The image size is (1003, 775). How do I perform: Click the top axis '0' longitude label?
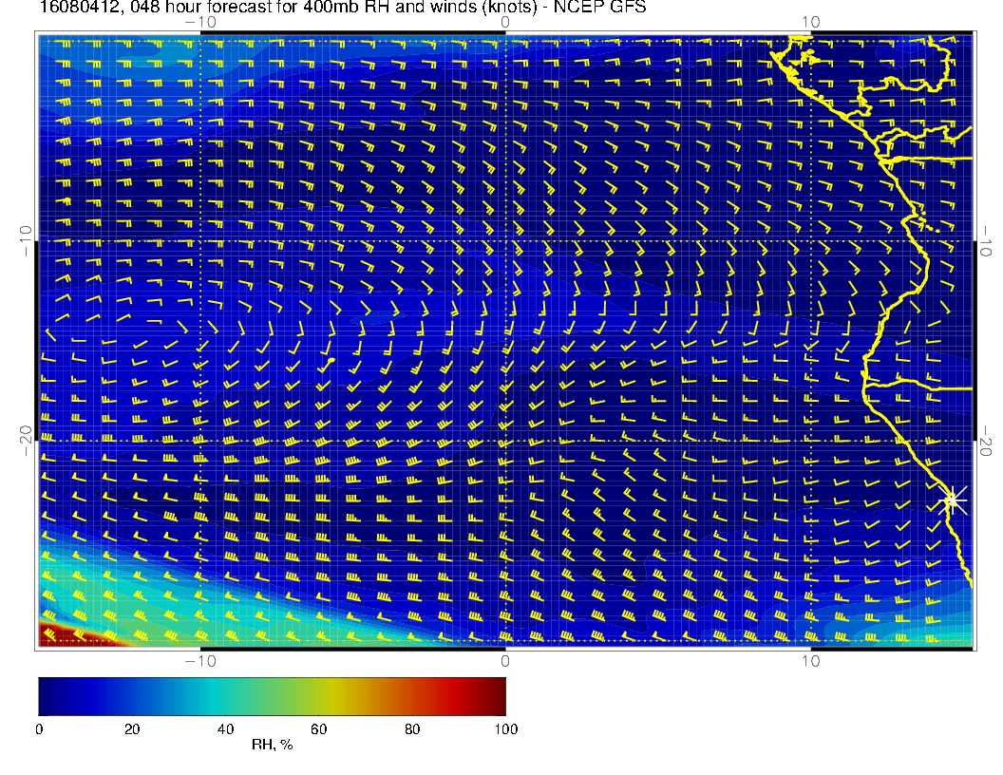(x=505, y=22)
